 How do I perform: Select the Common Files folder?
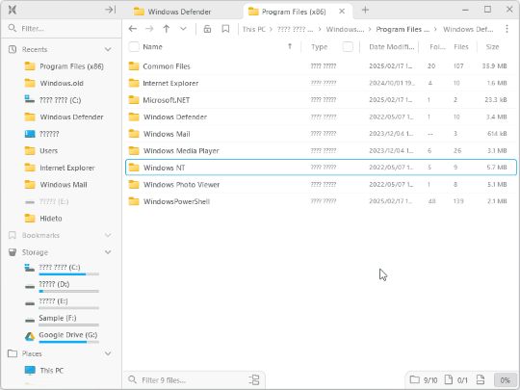pyautogui.click(x=321, y=66)
